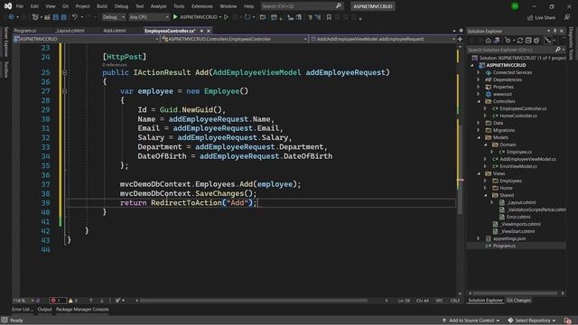Click the notifications bell in the status bar
578x325 pixels.
click(568, 320)
